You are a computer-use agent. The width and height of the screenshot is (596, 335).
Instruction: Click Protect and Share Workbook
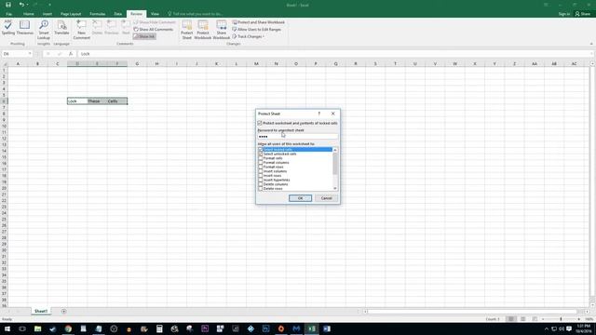click(259, 22)
